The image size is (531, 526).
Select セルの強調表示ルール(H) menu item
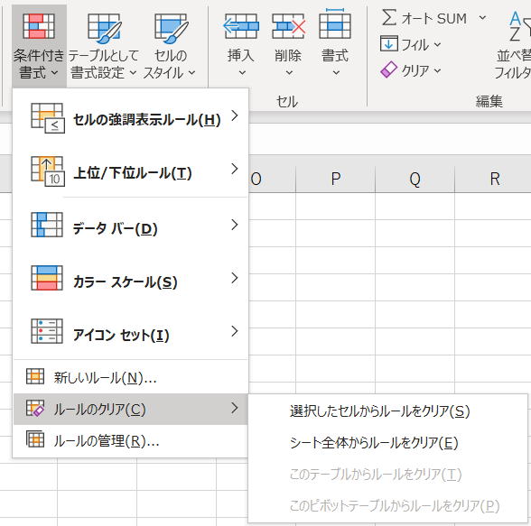click(x=130, y=118)
